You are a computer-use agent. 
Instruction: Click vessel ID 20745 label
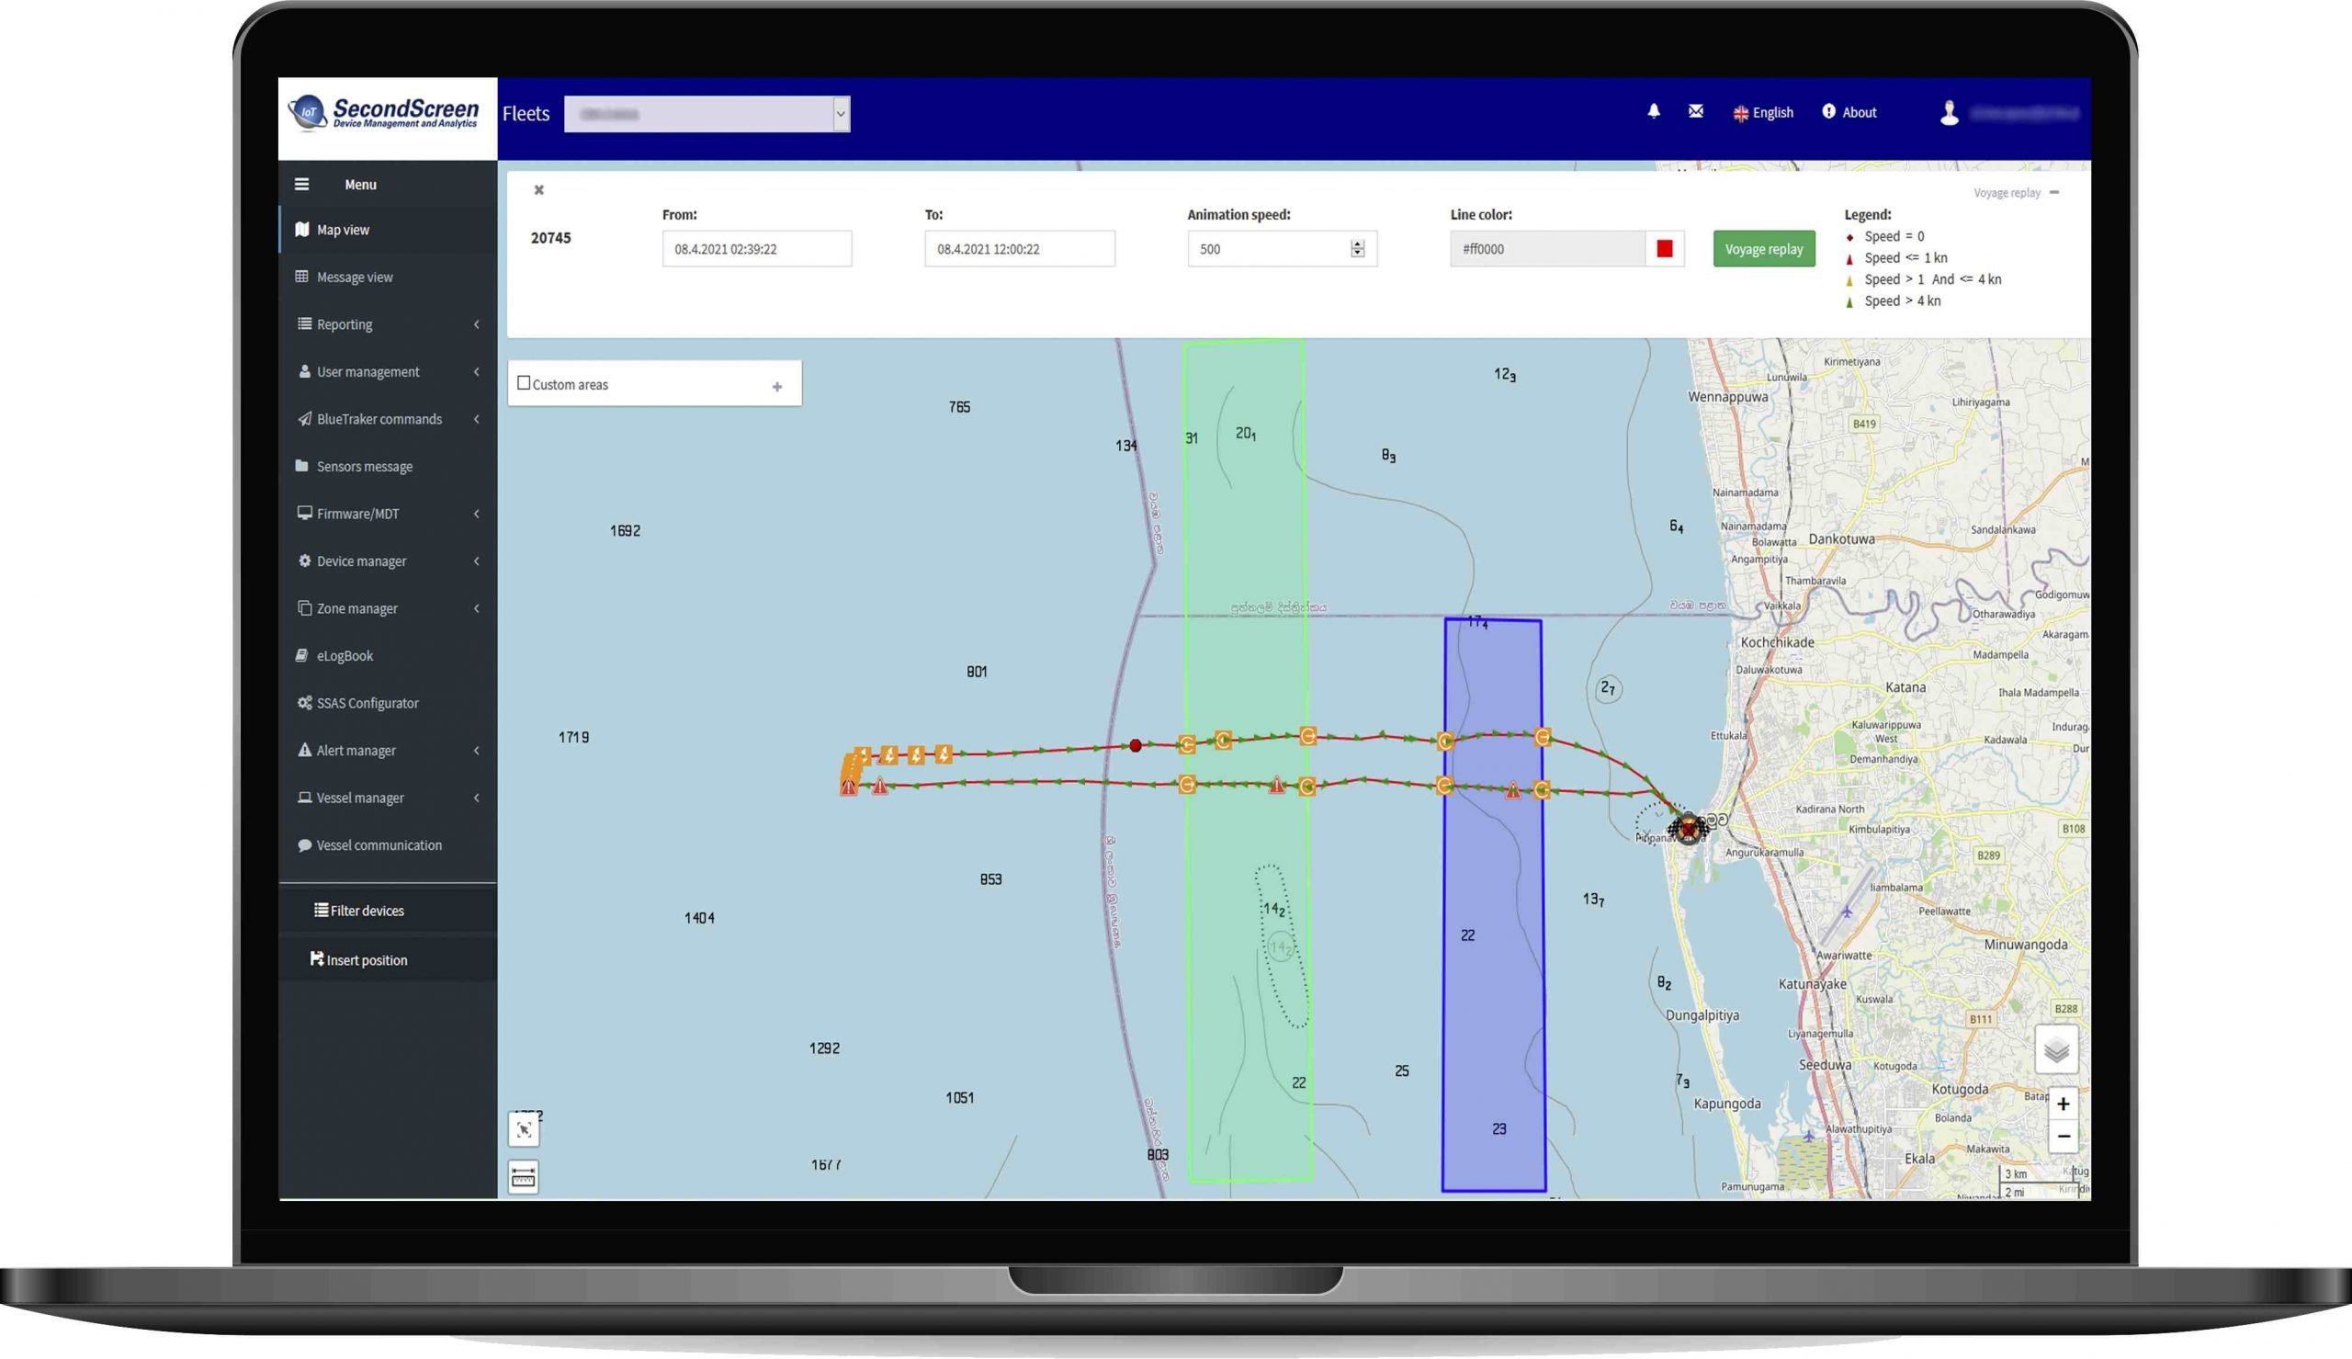pos(550,238)
